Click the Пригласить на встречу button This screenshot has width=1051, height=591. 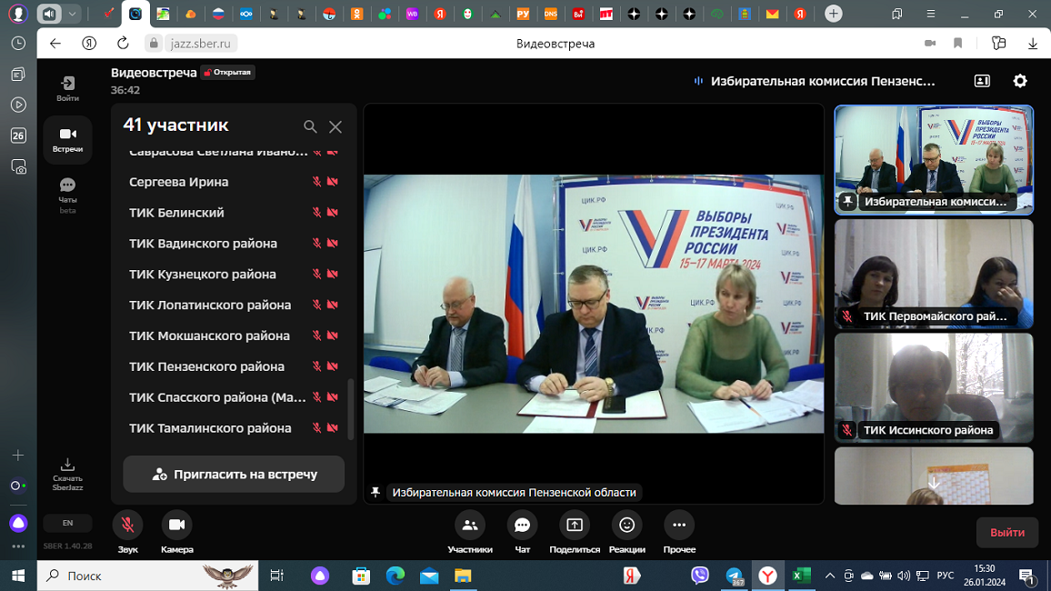click(x=234, y=475)
